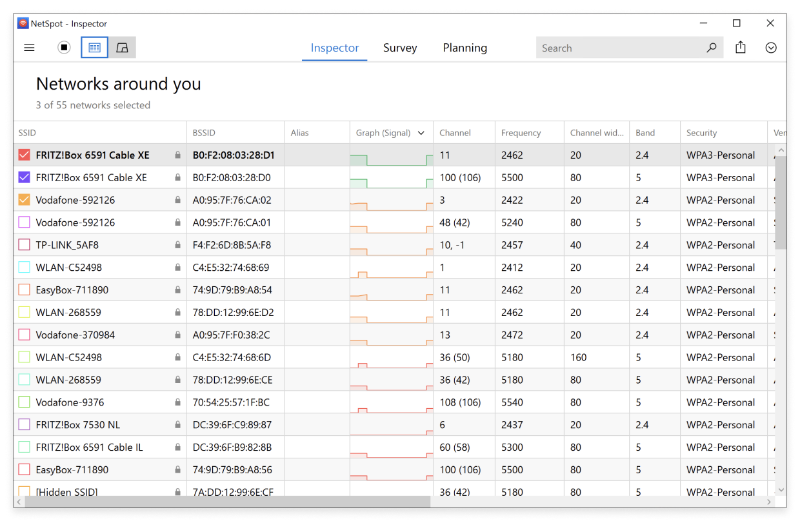Click lock icon for FRITZ!Box 7530 NL
The width and height of the screenshot is (800, 521).
[x=177, y=425]
